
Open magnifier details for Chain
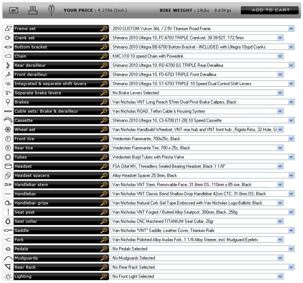tap(104, 56)
